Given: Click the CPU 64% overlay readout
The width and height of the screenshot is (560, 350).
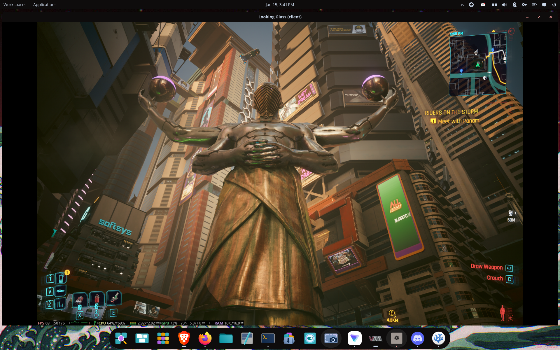Looking at the screenshot, I should (x=112, y=323).
